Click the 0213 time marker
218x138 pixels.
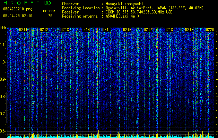click(65, 30)
